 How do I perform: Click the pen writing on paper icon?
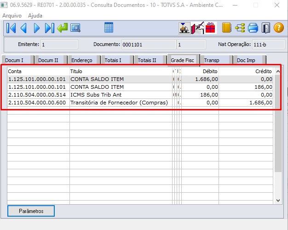(197, 28)
